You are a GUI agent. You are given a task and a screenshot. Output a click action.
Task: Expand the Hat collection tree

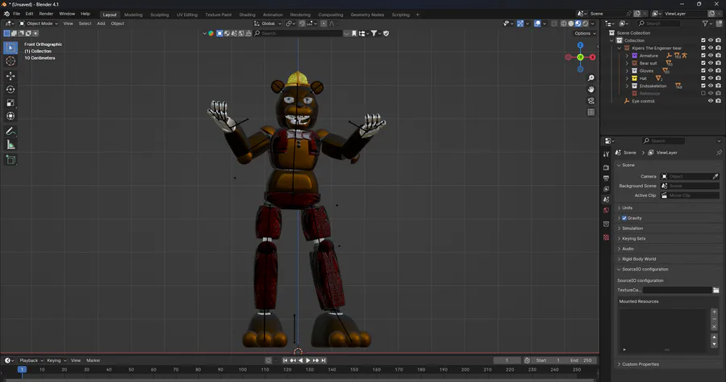(x=628, y=78)
